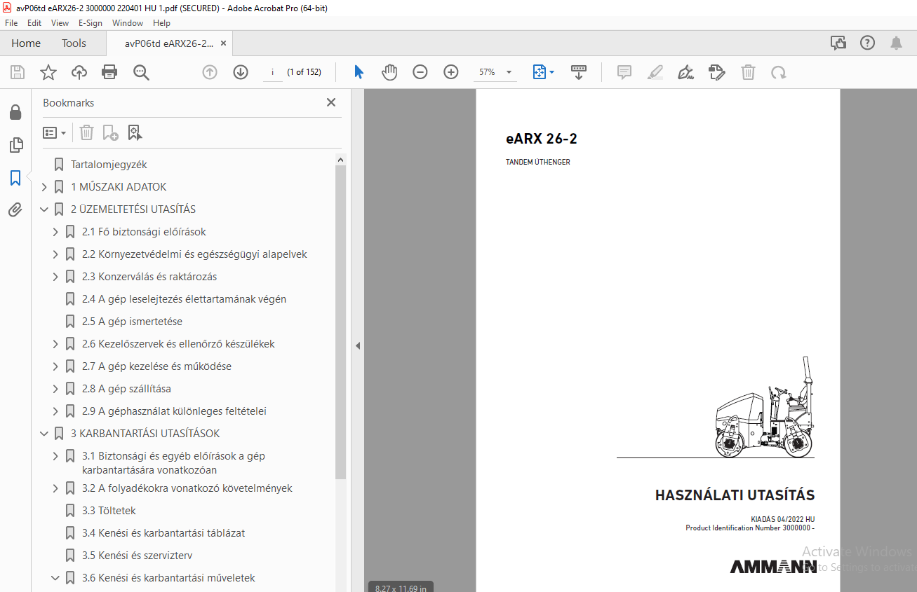Expand 2.7 A gép kezelése bookmark
This screenshot has width=917, height=592.
55,366
